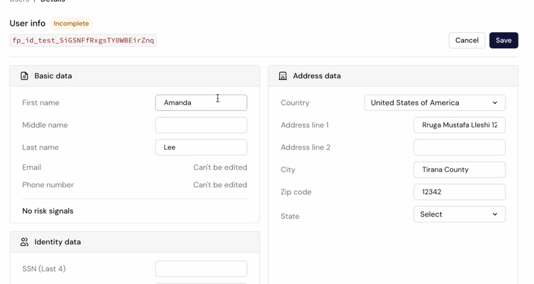Expand the State Select dropdown
This screenshot has width=534, height=284.
pyautogui.click(x=459, y=214)
